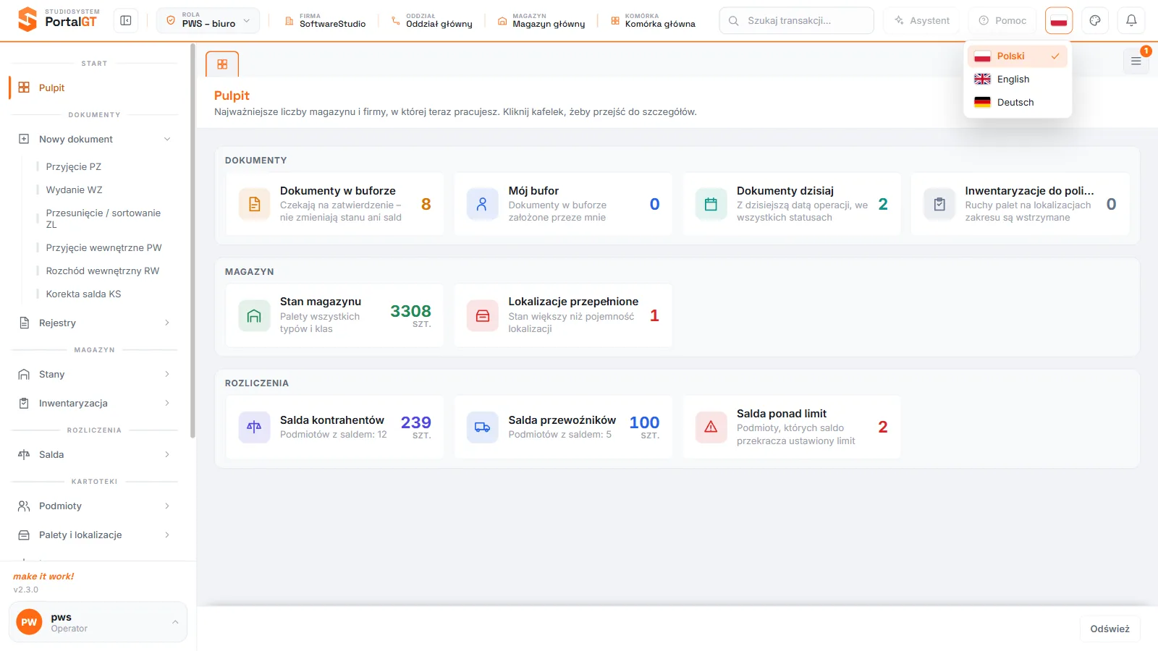Open the notifications bell
1158x651 pixels.
coord(1131,21)
